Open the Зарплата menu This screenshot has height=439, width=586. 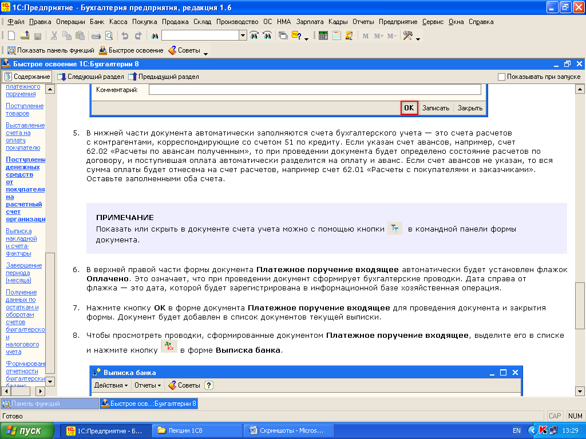tap(310, 22)
